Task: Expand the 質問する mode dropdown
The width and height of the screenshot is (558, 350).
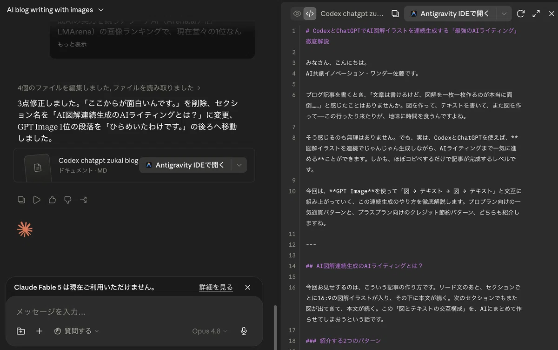Action: tap(77, 331)
